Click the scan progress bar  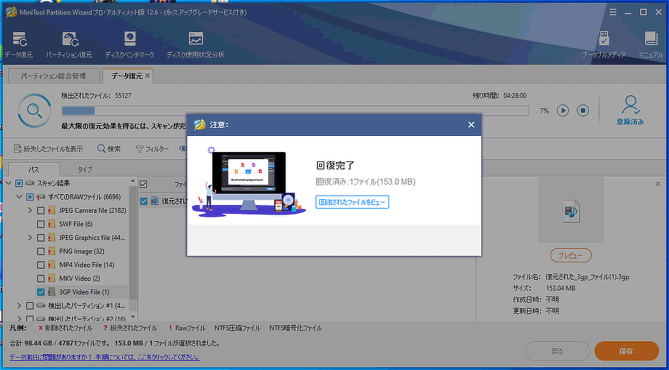[295, 110]
